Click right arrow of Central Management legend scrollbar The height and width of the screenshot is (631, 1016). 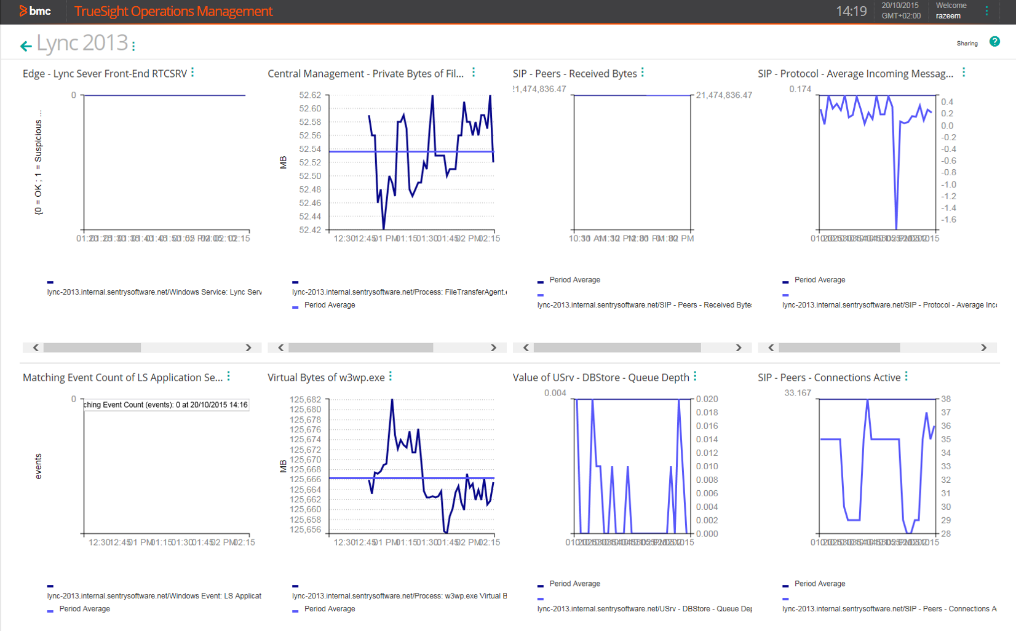[493, 347]
